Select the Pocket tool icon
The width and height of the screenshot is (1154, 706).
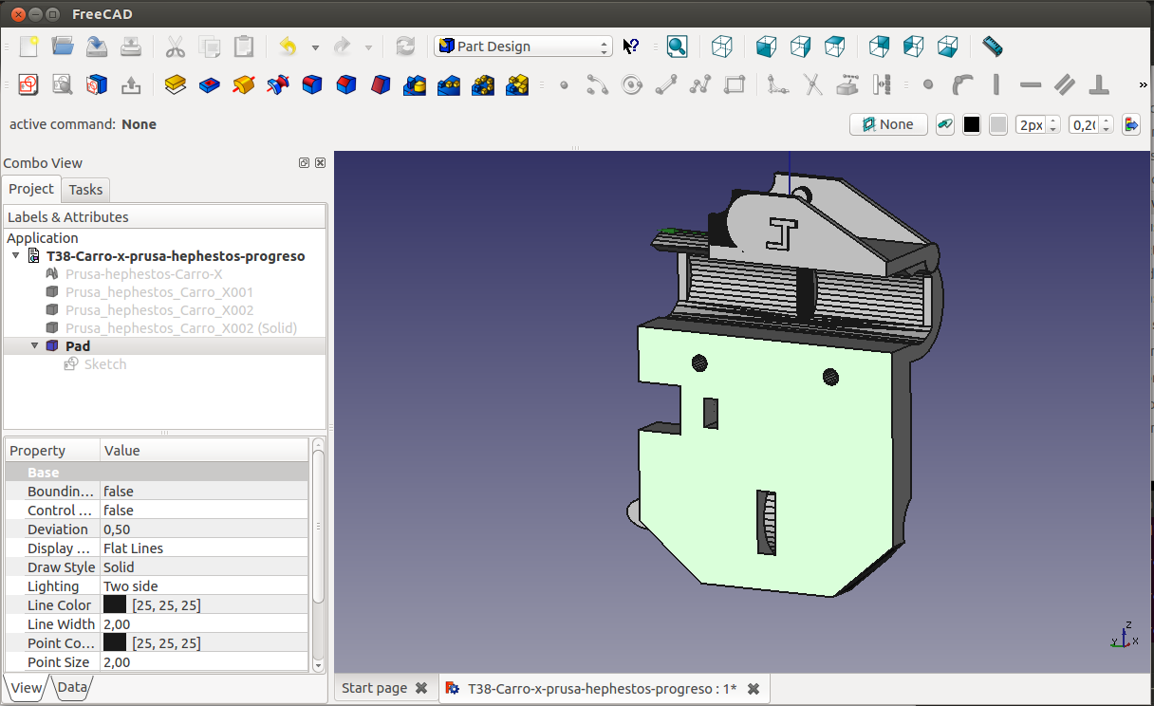210,85
